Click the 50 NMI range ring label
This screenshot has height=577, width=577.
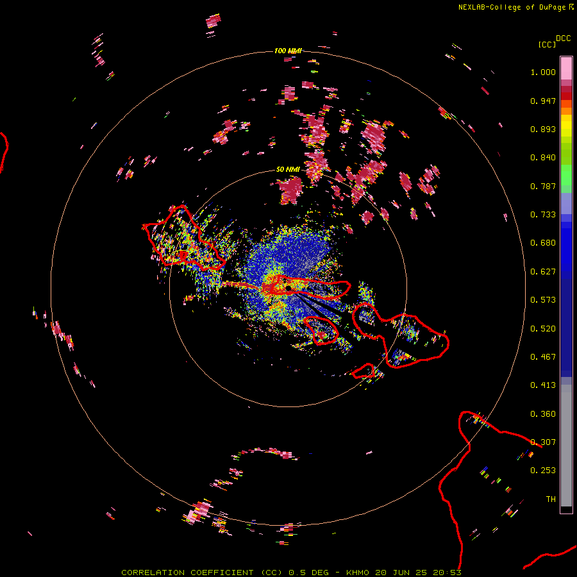click(288, 170)
